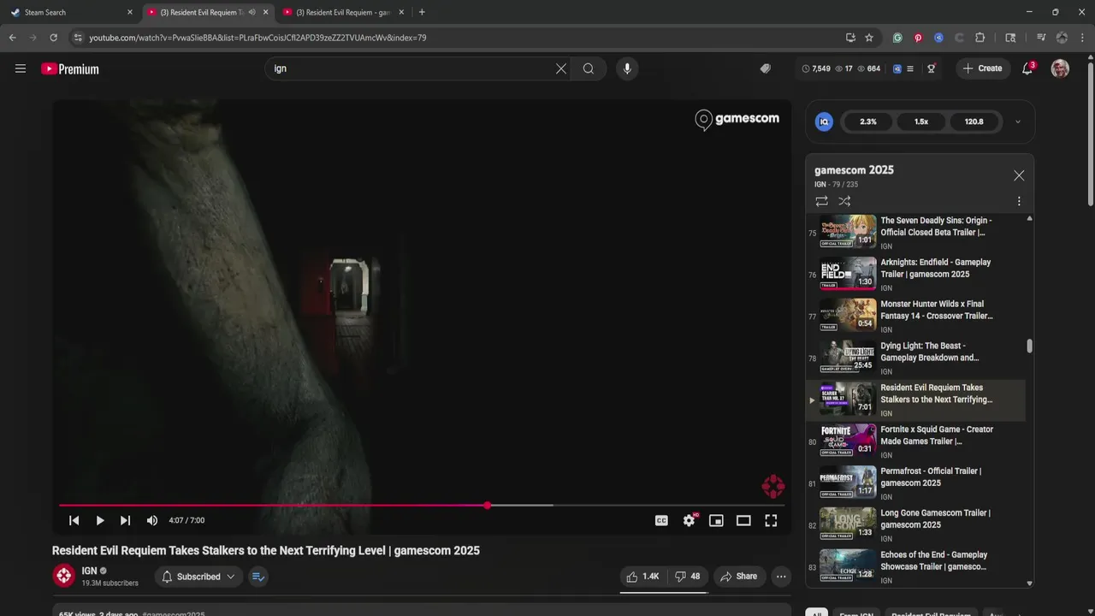Toggle loop playlist
1095x616 pixels.
point(821,201)
